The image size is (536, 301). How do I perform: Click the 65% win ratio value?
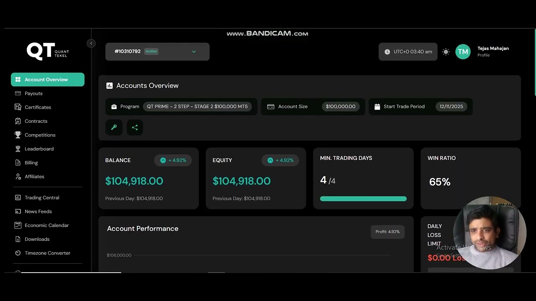(x=440, y=182)
